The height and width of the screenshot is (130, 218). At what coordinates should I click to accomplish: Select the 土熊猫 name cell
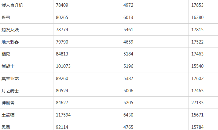click(x=8, y=115)
